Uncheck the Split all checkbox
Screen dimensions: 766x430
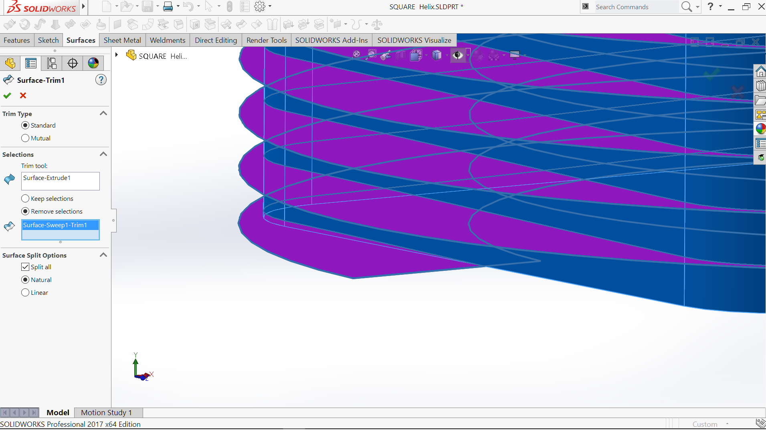[x=25, y=267]
